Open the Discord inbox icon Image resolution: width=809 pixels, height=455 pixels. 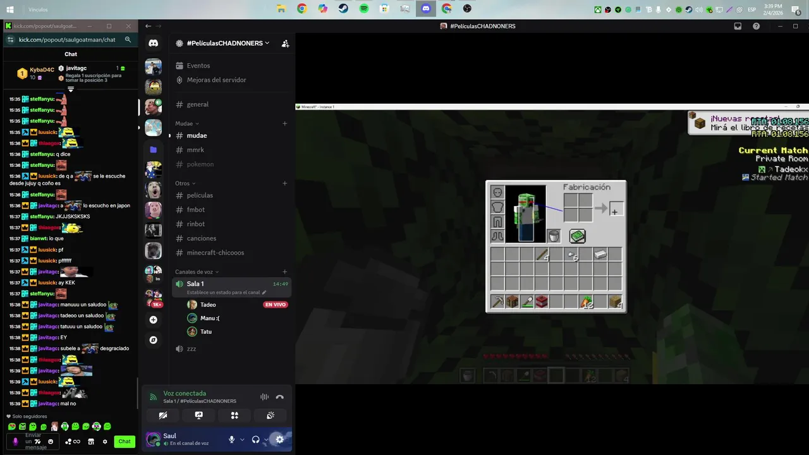pyautogui.click(x=738, y=26)
